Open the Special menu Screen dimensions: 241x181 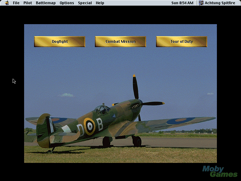(85, 3)
